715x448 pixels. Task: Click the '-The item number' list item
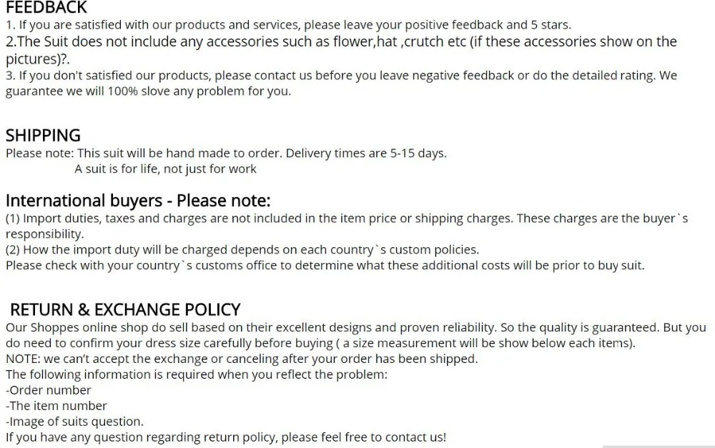point(56,406)
